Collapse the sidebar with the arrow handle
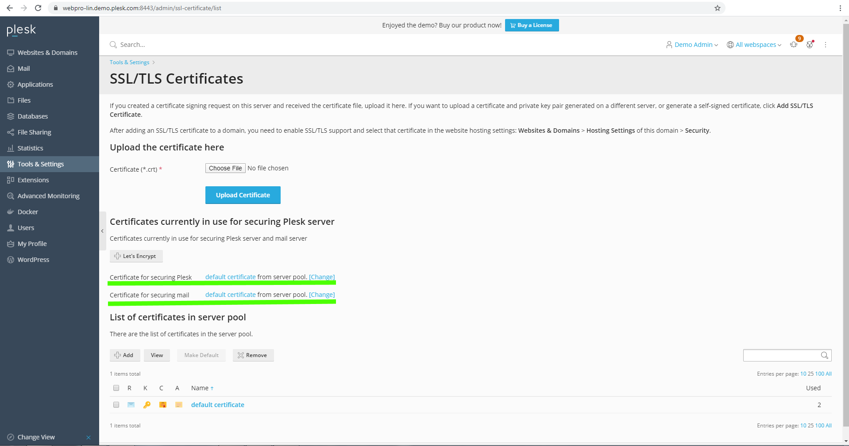 (x=102, y=231)
